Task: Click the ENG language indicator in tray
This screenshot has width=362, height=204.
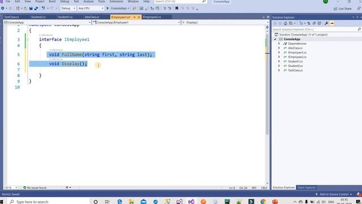Action: tap(331, 202)
